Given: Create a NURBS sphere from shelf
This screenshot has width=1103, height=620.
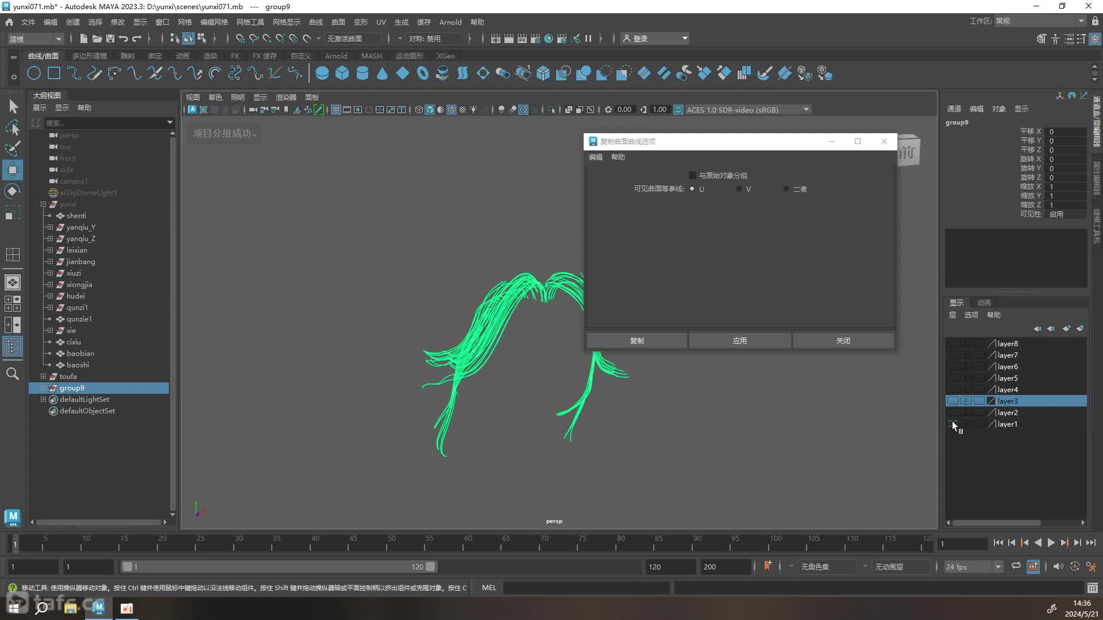Looking at the screenshot, I should click(x=322, y=73).
